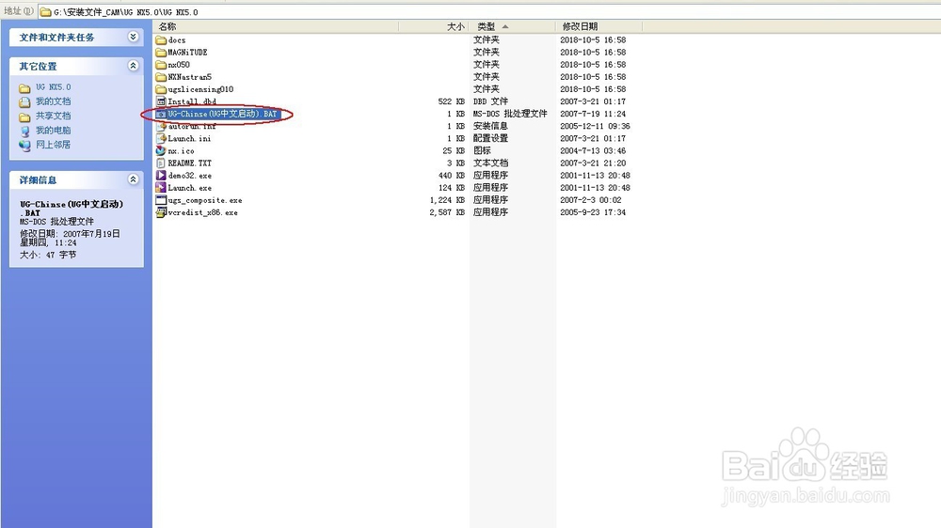Click the 2004-7-13 03:46 date cell
Viewport: 941px width, 528px height.
593,151
